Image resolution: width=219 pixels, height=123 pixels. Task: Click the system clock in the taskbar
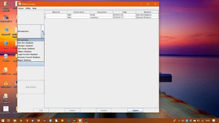click(x=207, y=121)
